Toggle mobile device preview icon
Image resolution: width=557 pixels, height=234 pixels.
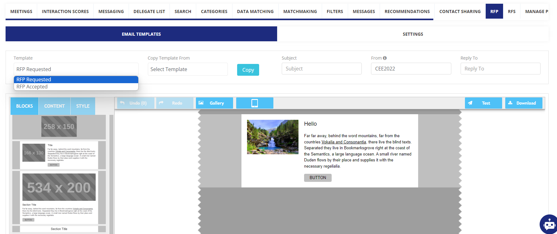(x=254, y=103)
